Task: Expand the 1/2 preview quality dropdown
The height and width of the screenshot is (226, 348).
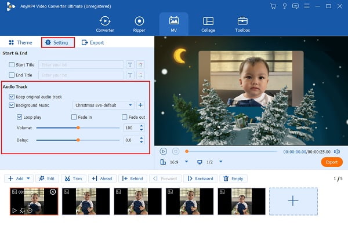Action: (x=221, y=162)
